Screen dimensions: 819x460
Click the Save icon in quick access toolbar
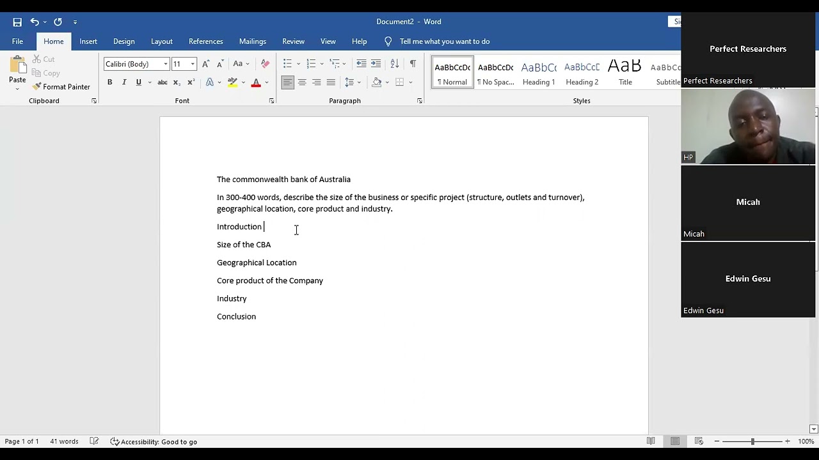pos(17,22)
